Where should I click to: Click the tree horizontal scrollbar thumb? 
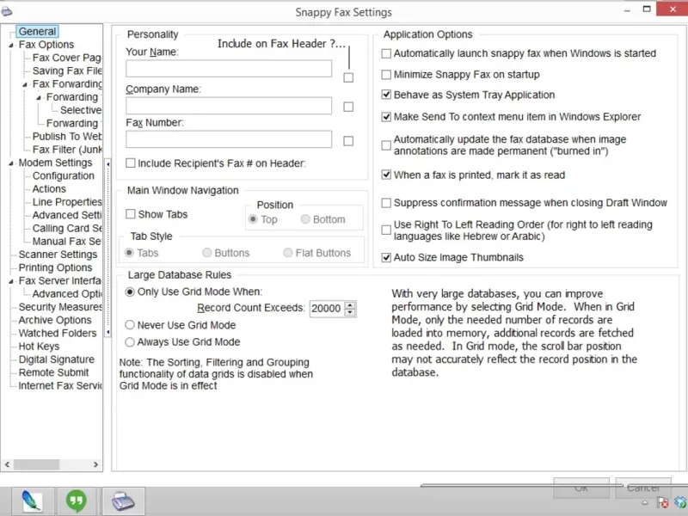click(x=36, y=464)
